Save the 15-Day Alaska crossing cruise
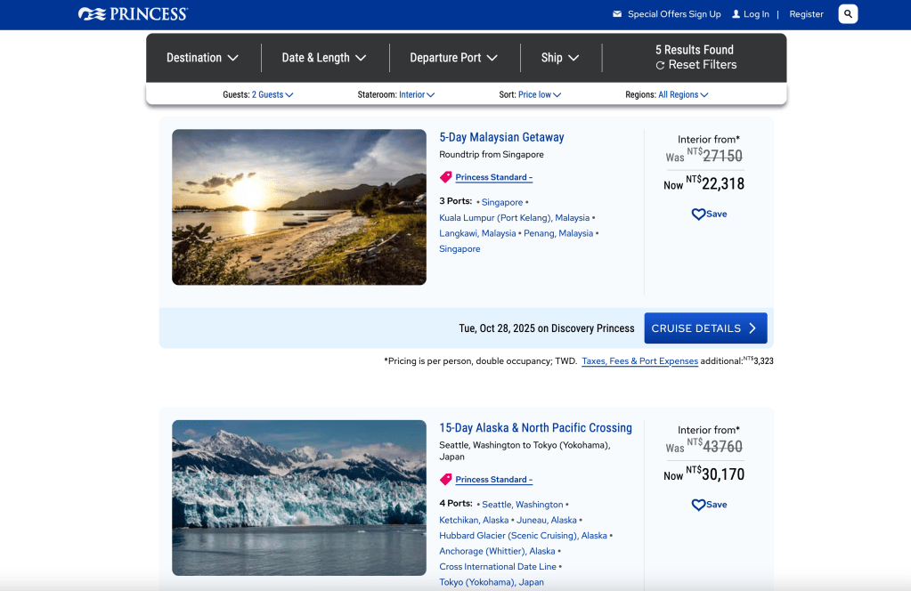 click(x=709, y=505)
